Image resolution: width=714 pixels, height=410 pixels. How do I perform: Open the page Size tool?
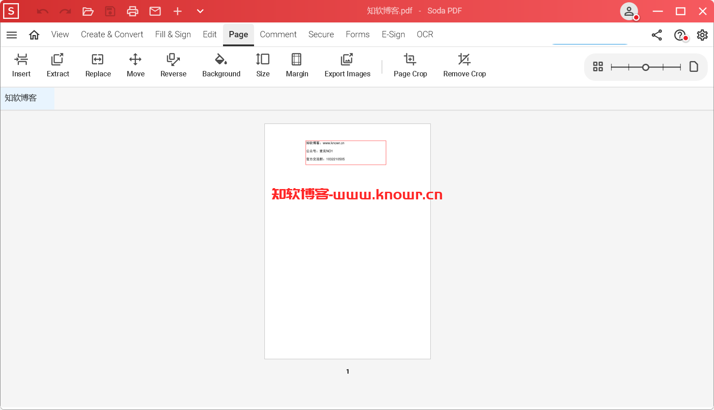pos(263,66)
